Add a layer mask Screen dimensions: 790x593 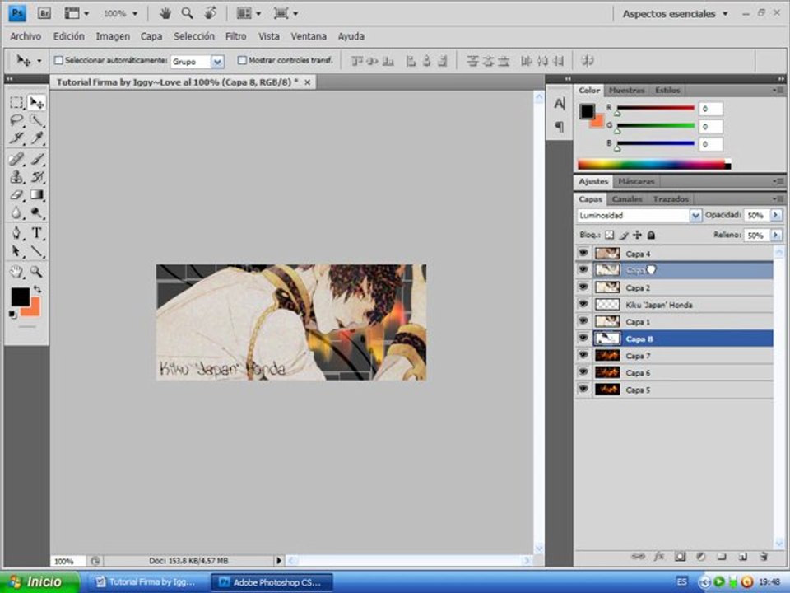[681, 557]
